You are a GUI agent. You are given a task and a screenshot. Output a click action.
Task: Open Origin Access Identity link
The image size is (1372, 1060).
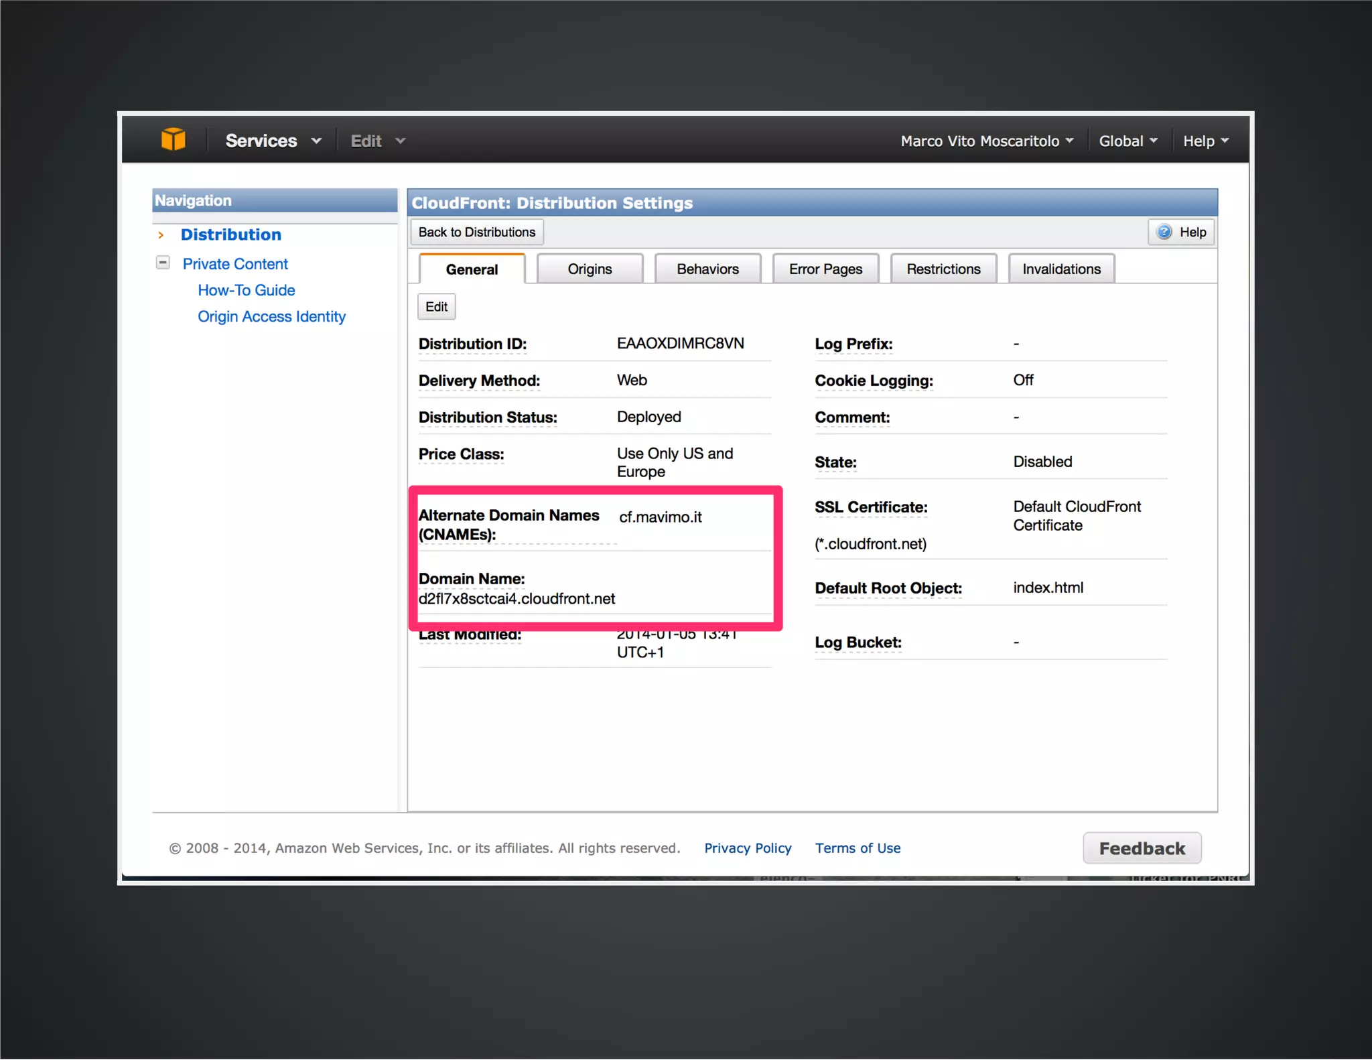[x=271, y=316]
